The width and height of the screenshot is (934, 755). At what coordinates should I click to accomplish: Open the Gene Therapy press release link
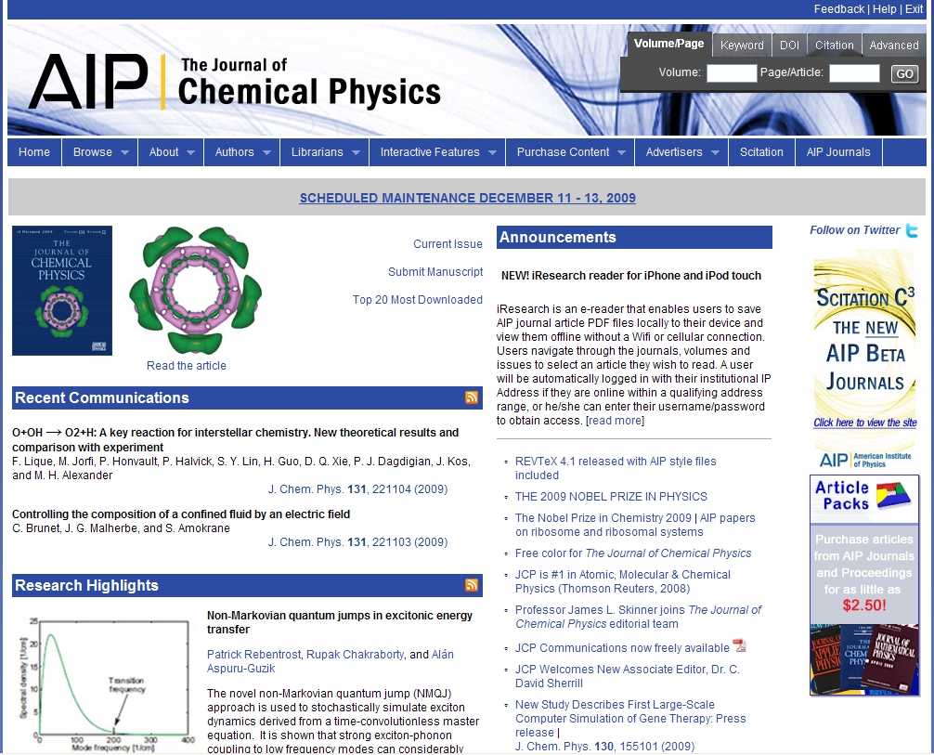coord(630,718)
